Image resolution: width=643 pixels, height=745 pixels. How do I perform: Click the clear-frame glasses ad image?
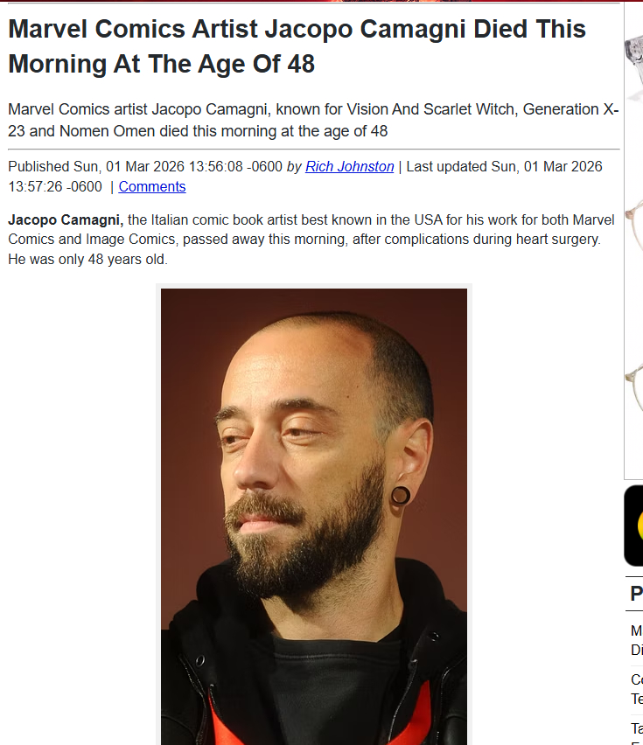[x=634, y=66]
